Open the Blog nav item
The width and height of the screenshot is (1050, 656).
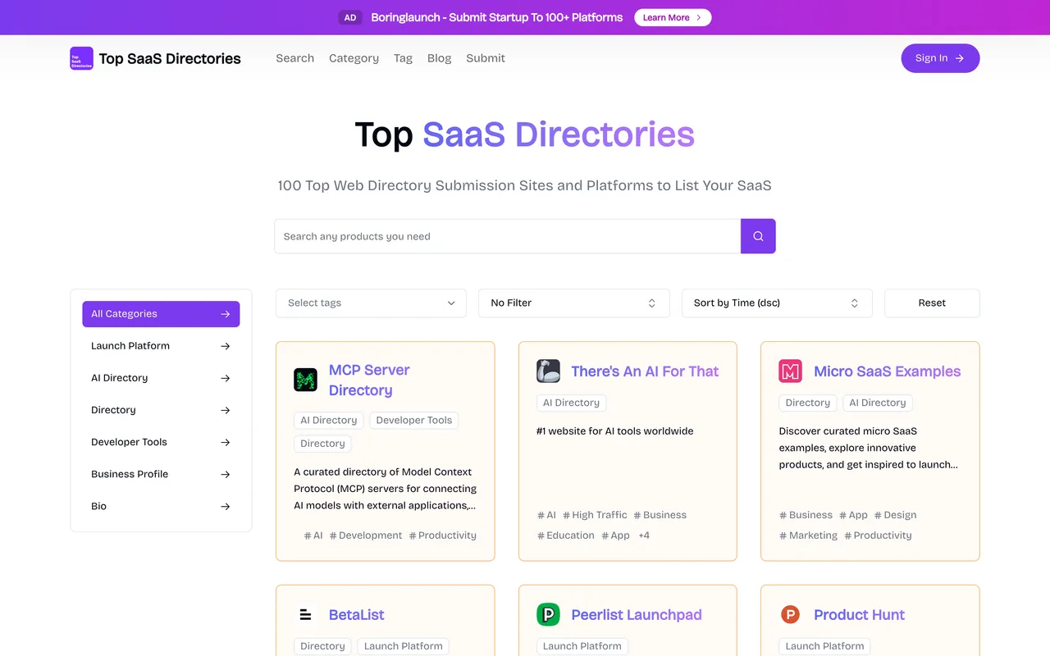(x=440, y=58)
